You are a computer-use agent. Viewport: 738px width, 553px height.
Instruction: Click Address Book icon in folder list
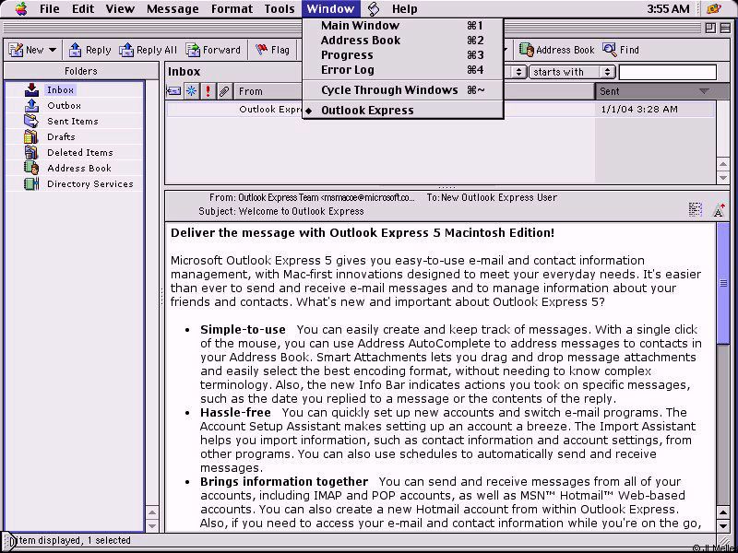(x=31, y=168)
